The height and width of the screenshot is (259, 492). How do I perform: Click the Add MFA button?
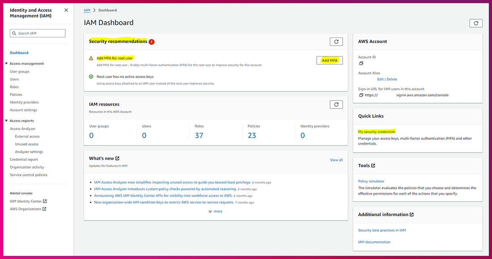tap(329, 60)
